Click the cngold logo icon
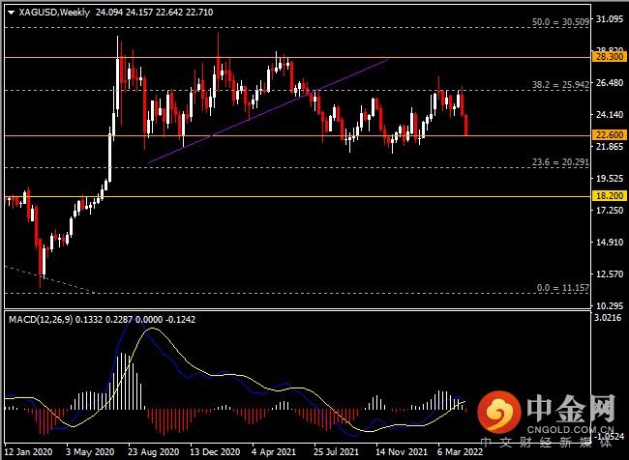The height and width of the screenshot is (460, 629). coord(499,412)
